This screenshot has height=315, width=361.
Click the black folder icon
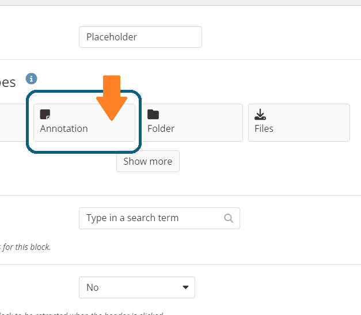coord(153,114)
